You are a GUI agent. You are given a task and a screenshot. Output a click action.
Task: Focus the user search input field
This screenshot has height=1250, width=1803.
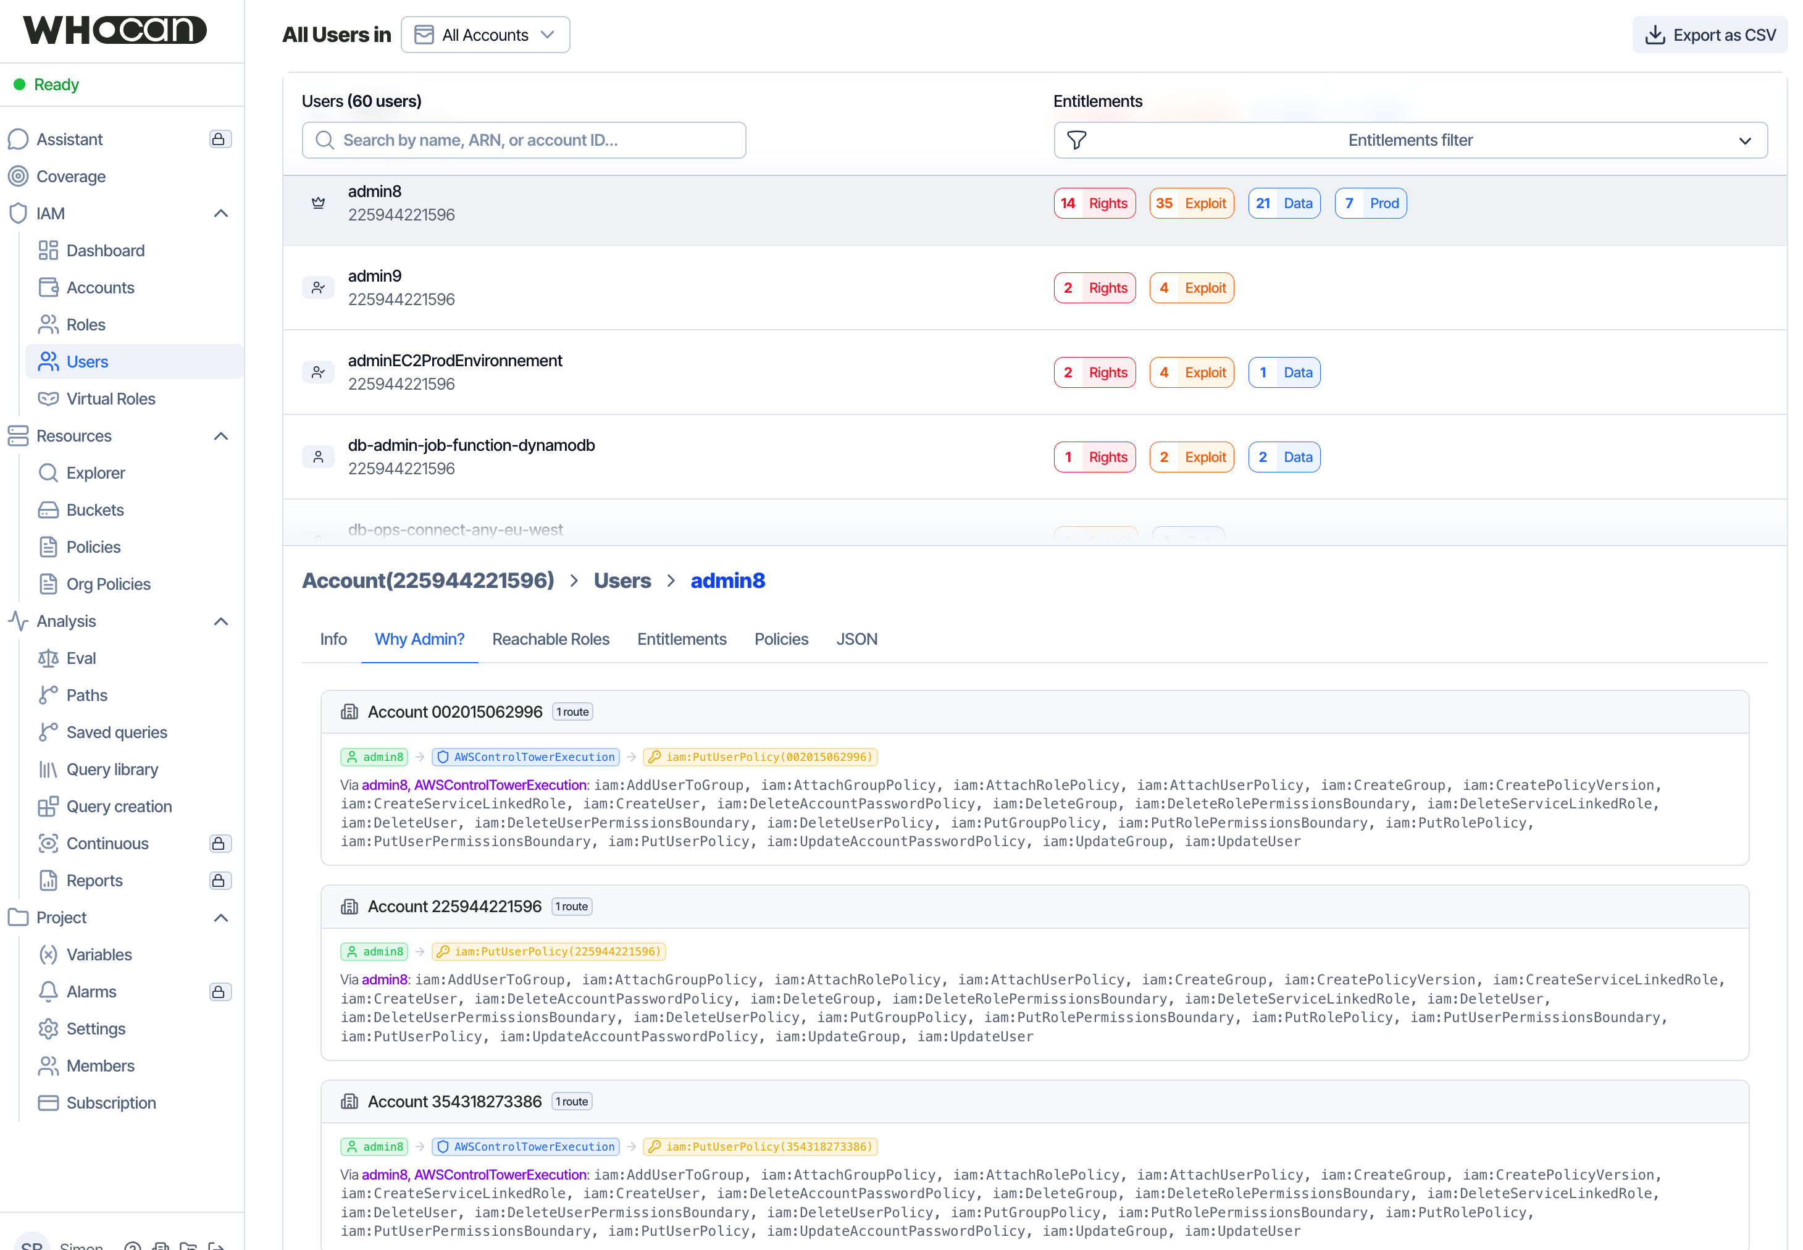tap(524, 140)
